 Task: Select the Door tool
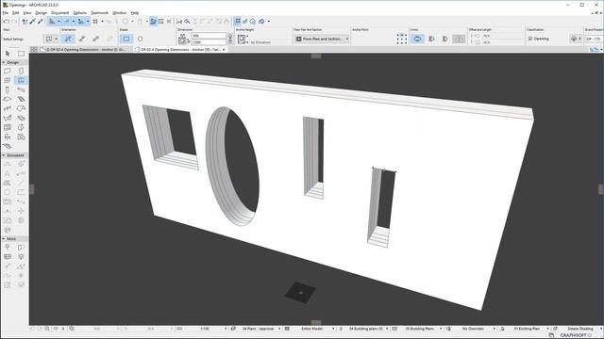[x=21, y=71]
